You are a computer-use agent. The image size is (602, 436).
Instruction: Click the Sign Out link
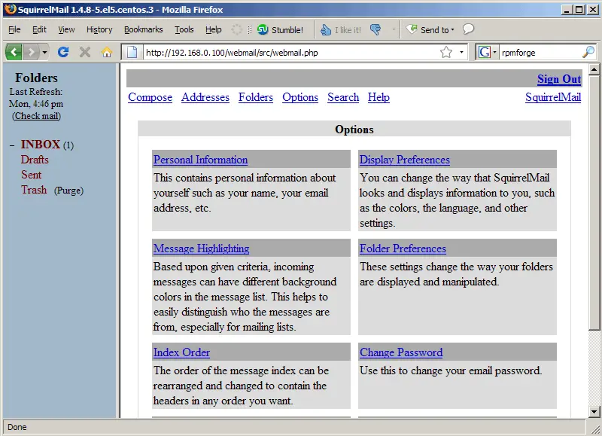[559, 79]
